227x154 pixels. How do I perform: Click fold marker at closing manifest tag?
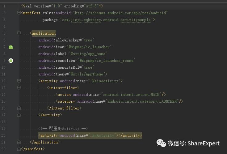tap(19, 149)
